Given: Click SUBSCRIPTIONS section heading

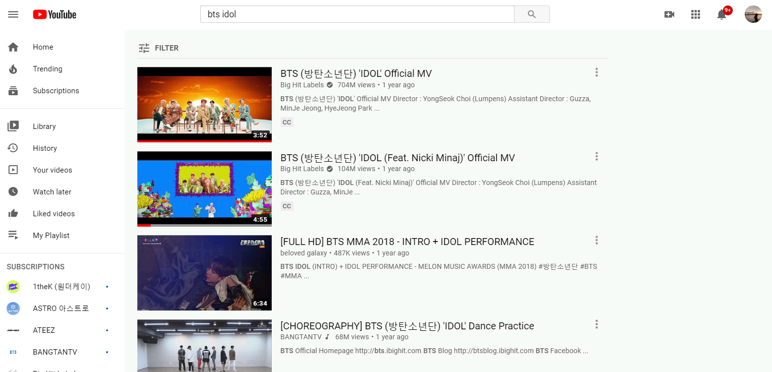Looking at the screenshot, I should (36, 267).
